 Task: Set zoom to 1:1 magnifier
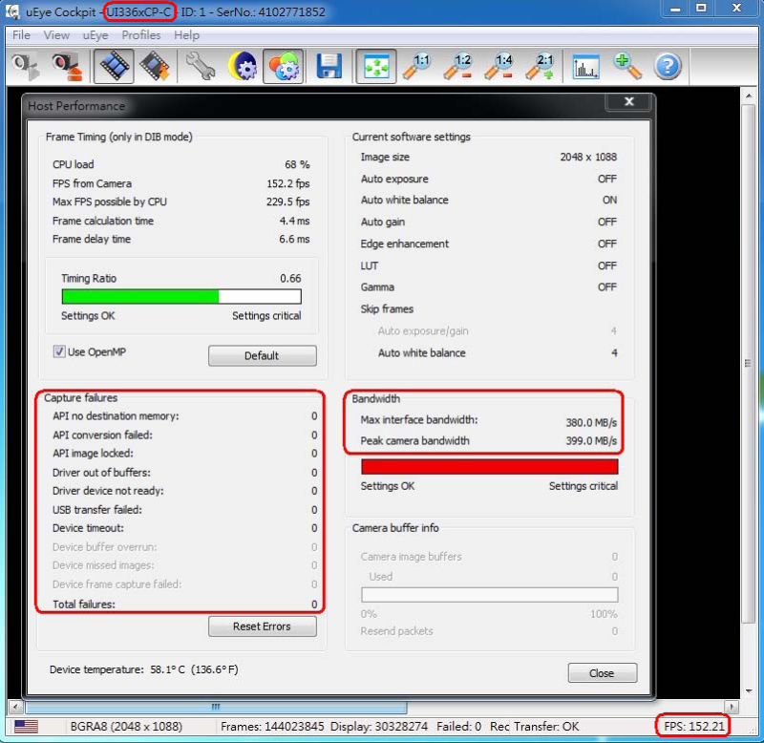(x=417, y=66)
